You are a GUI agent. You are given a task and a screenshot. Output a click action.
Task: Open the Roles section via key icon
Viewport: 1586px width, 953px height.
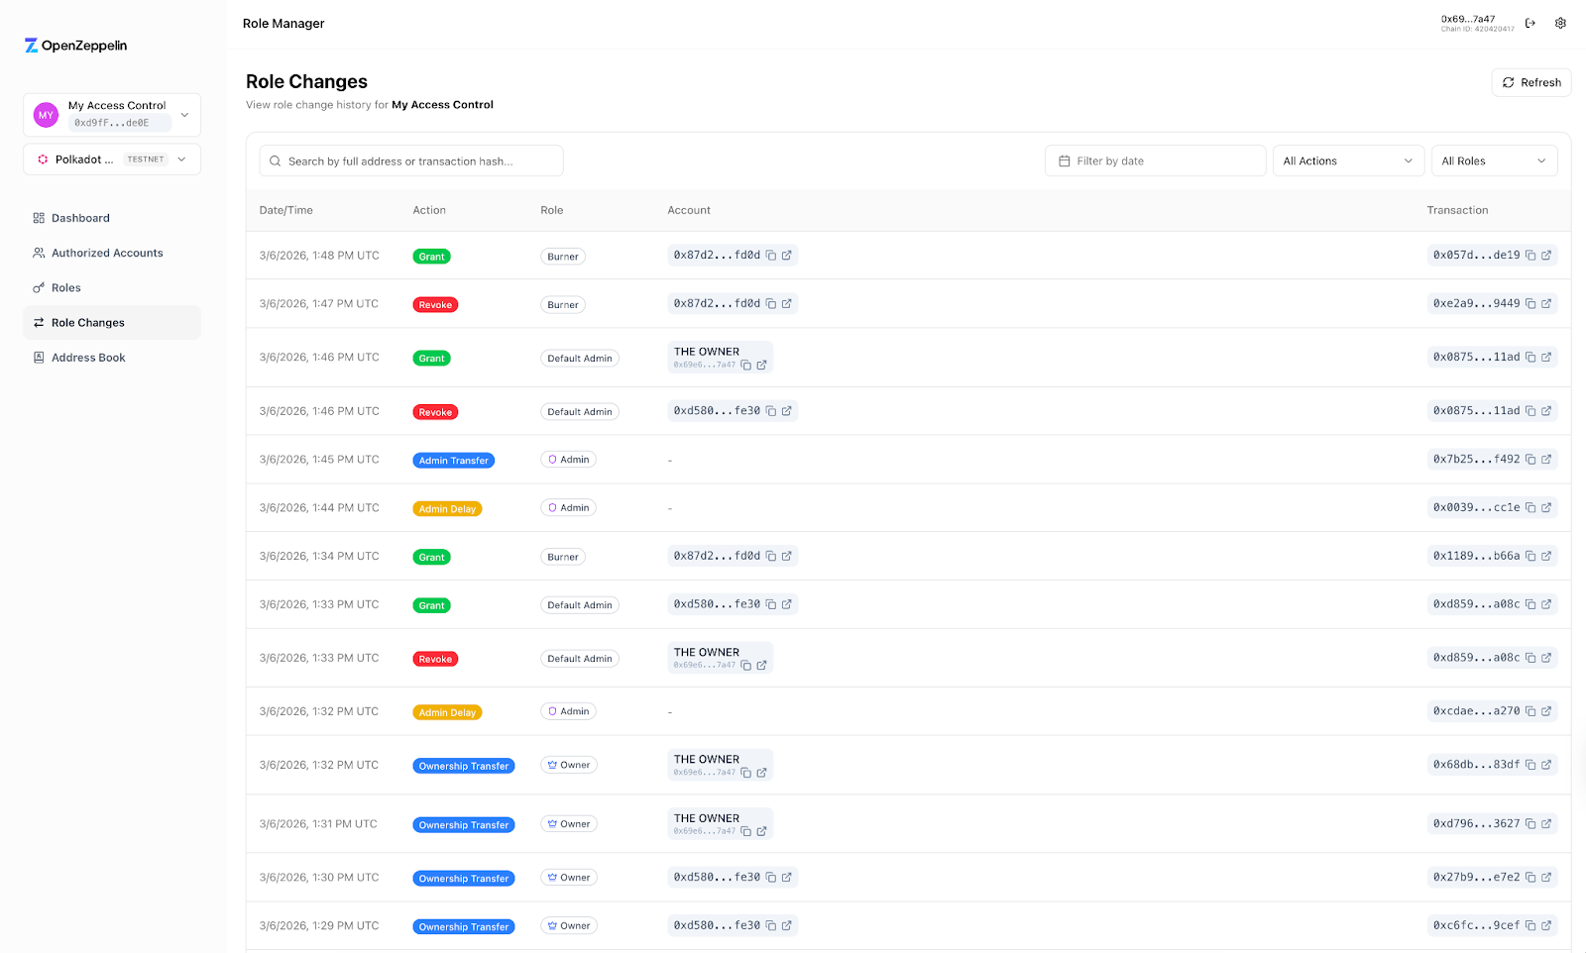(x=66, y=287)
